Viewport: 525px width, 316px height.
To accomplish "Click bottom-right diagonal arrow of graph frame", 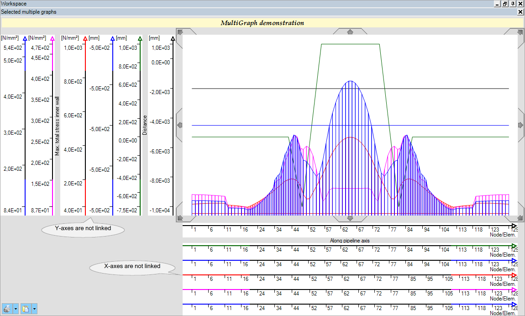I will [x=520, y=218].
